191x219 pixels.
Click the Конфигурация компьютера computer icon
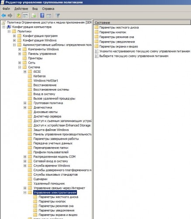pos(9,27)
